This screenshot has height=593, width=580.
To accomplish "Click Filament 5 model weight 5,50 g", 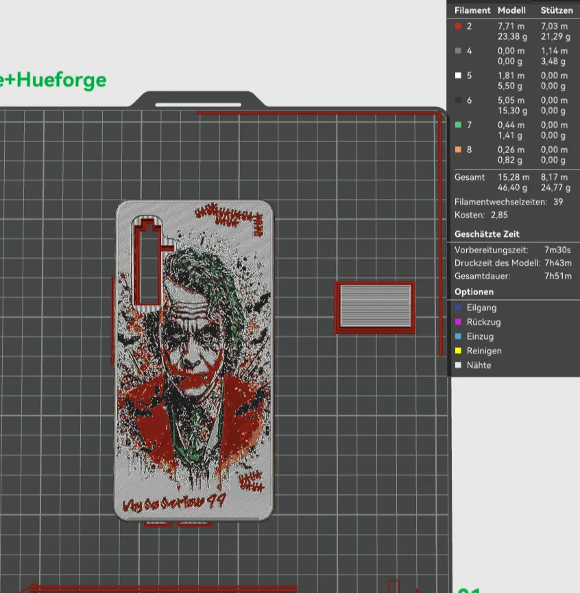I will point(509,86).
